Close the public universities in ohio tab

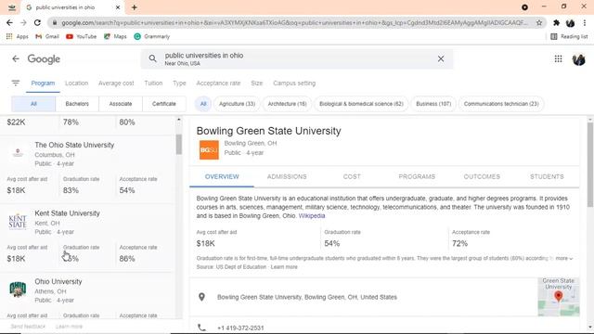click(118, 7)
